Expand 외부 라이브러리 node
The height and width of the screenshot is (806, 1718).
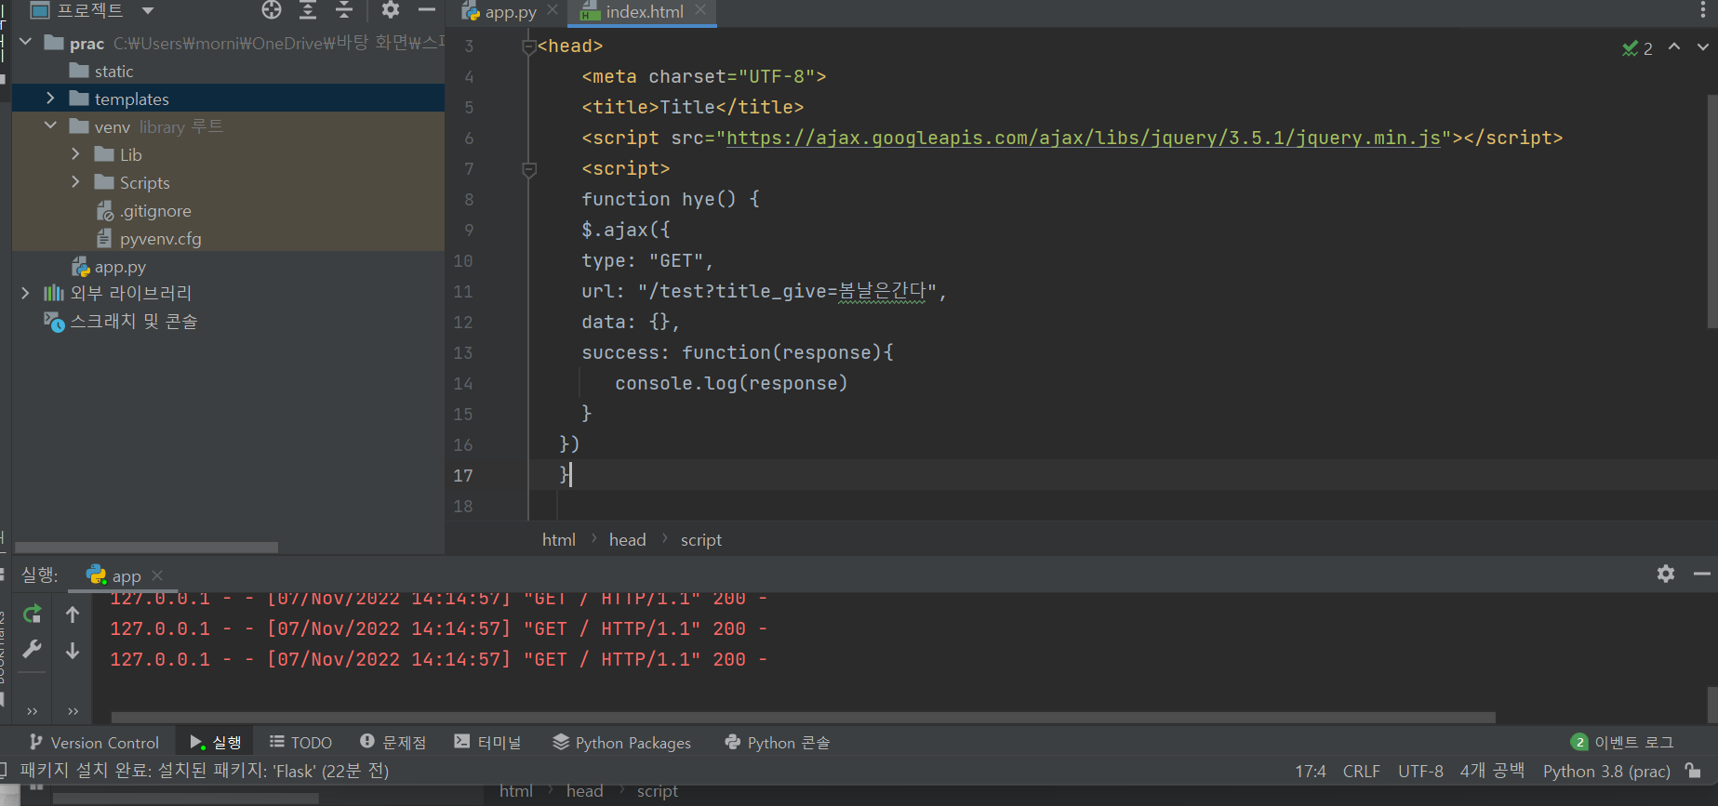[x=25, y=293]
